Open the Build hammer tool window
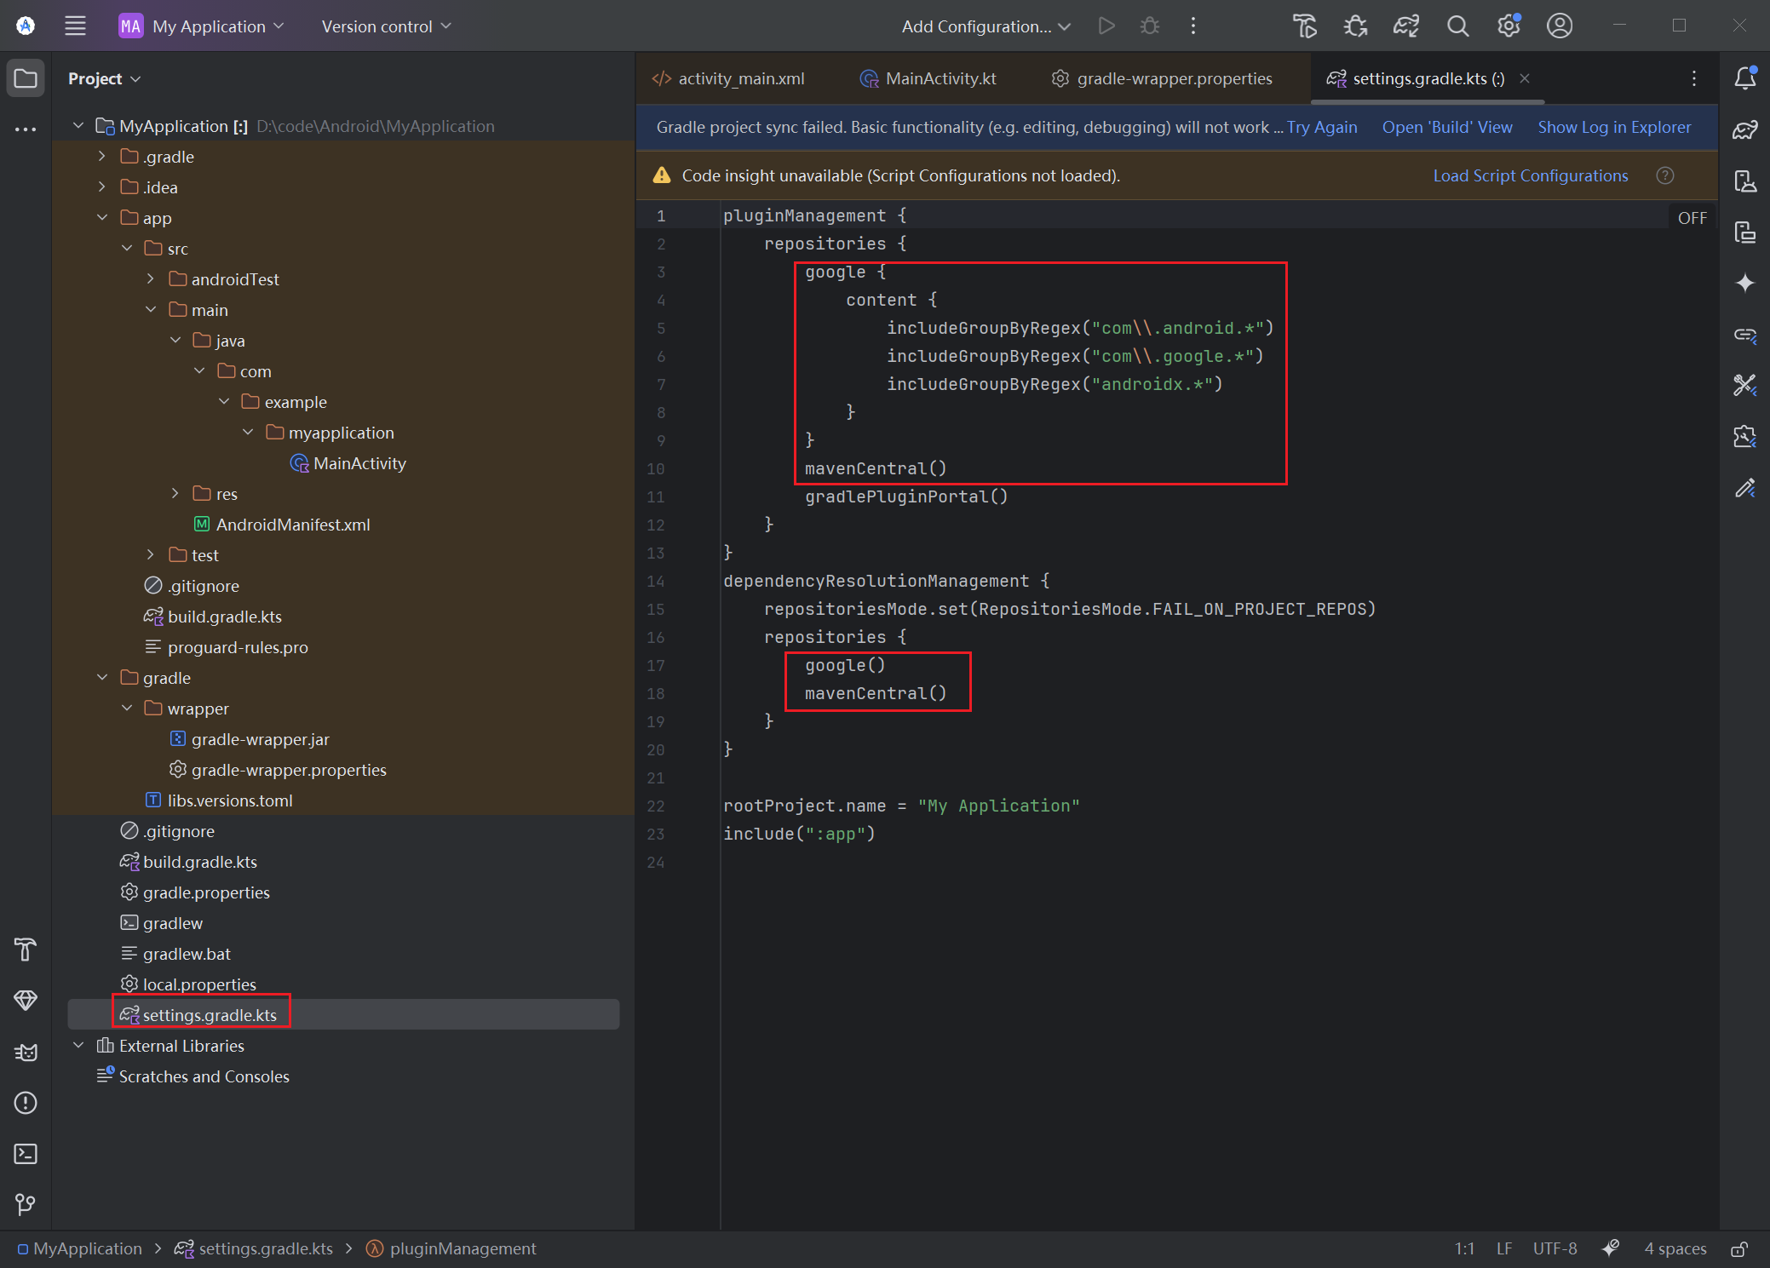 [x=26, y=950]
